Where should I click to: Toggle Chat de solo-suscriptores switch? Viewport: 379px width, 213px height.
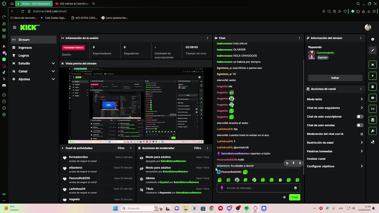(360, 117)
